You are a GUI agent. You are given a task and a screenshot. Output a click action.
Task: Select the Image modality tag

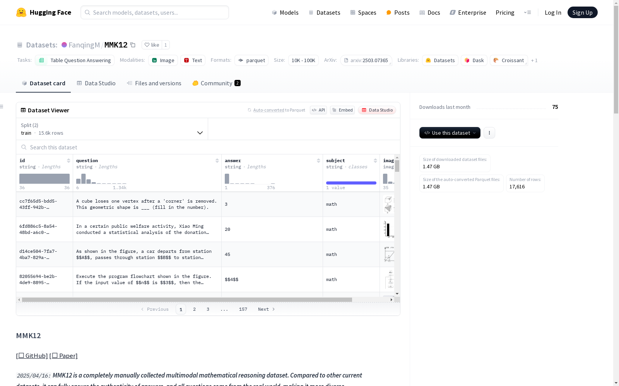[x=163, y=60]
